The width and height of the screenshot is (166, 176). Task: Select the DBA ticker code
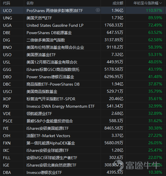pyautogui.click(x=7, y=172)
